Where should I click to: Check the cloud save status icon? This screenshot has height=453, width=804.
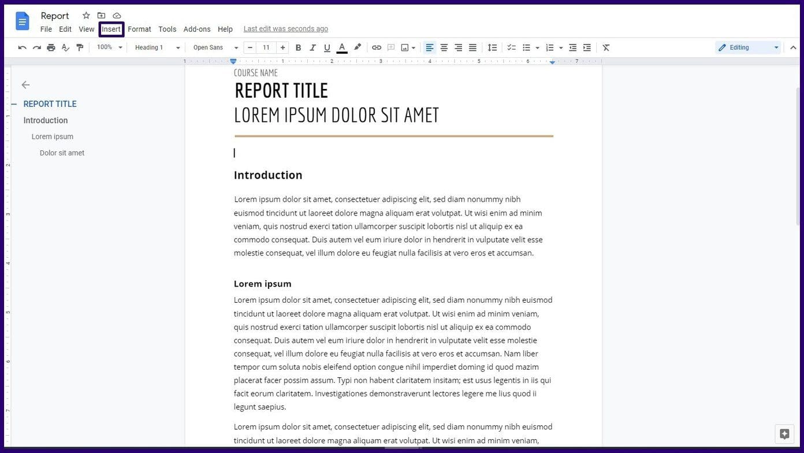(117, 16)
